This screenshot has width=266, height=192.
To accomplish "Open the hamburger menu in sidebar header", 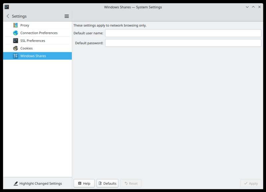I will 67,16.
